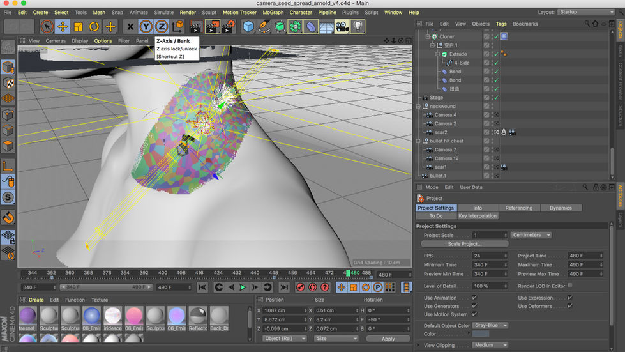Add a Floor environment object
This screenshot has height=352, width=625.
click(x=326, y=27)
